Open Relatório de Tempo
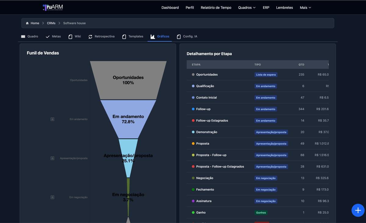Viewport: 366px width, 223px height. (x=216, y=8)
